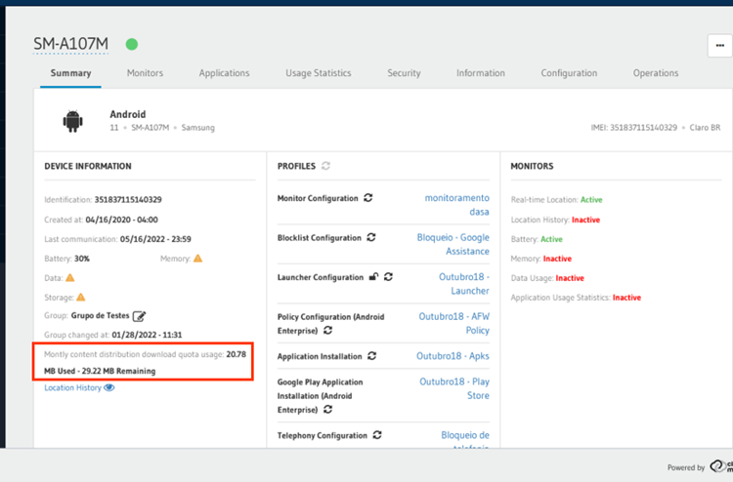Image resolution: width=733 pixels, height=482 pixels.
Task: Click Group changed at 01/28/2022 - 11:31
Action: coord(147,335)
